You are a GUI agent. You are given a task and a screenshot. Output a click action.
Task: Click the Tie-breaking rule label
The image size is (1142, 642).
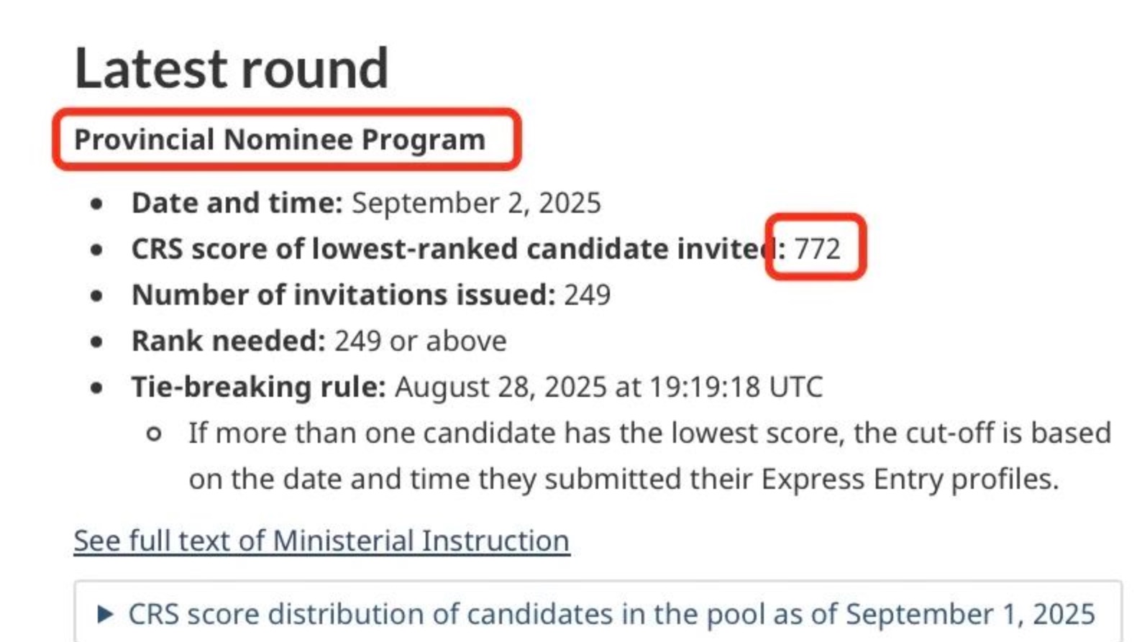(x=258, y=387)
